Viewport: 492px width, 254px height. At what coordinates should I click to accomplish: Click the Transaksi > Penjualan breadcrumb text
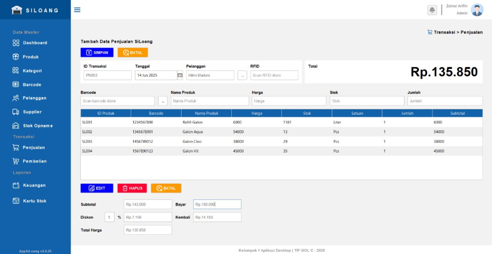tap(459, 32)
